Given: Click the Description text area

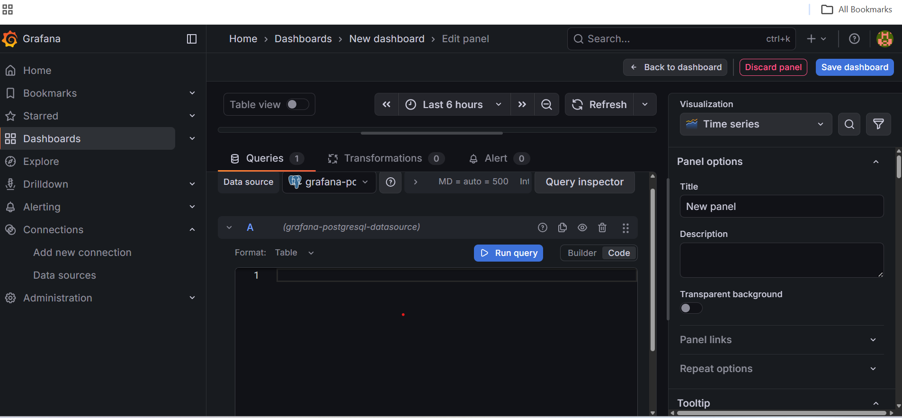Looking at the screenshot, I should pyautogui.click(x=782, y=260).
